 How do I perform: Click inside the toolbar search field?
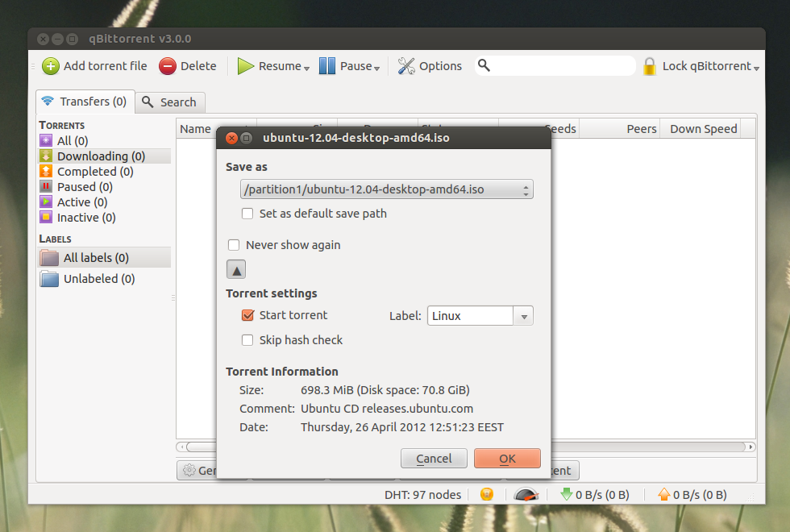point(556,65)
